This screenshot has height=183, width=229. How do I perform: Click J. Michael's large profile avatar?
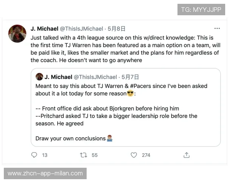pyautogui.click(x=17, y=34)
